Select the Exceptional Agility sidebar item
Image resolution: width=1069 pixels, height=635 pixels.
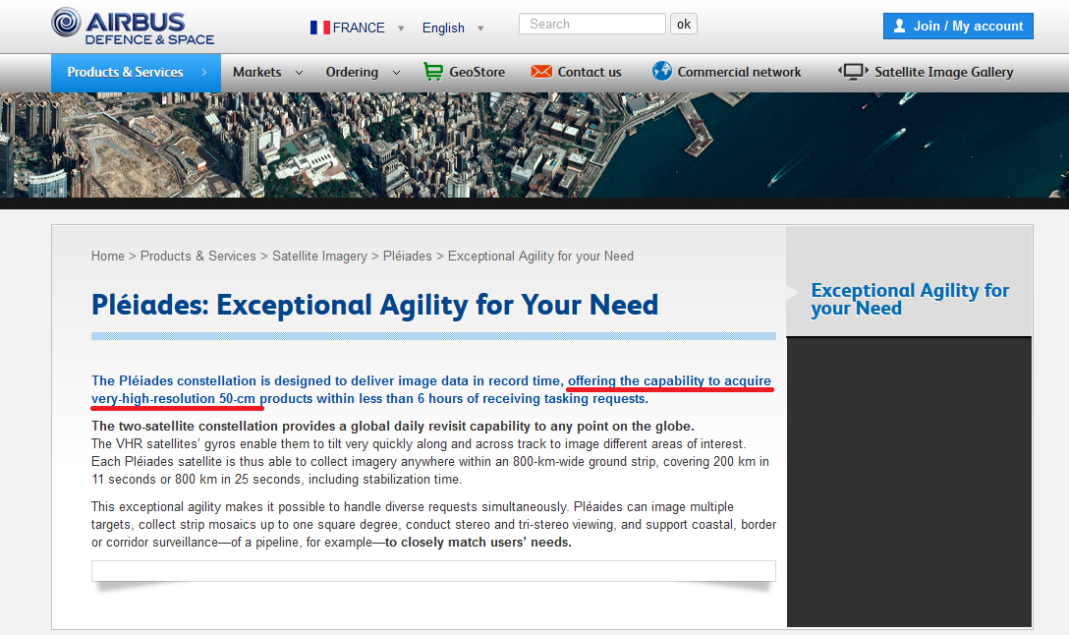(x=910, y=299)
